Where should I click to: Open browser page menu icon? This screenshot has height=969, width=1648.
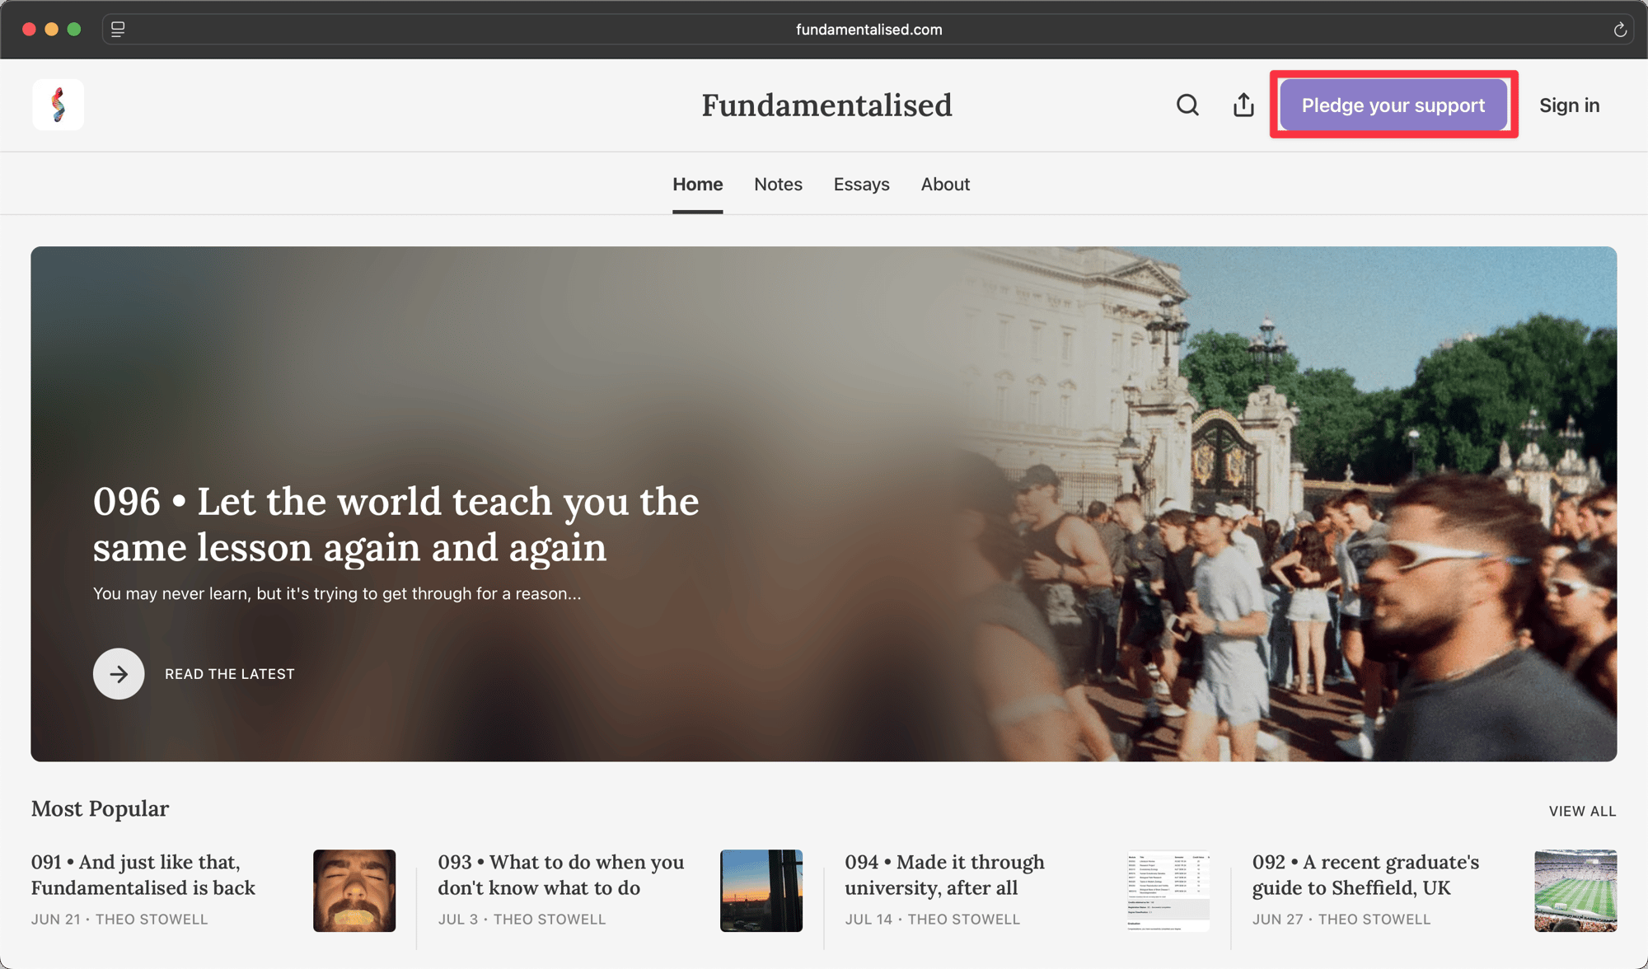pos(118,30)
